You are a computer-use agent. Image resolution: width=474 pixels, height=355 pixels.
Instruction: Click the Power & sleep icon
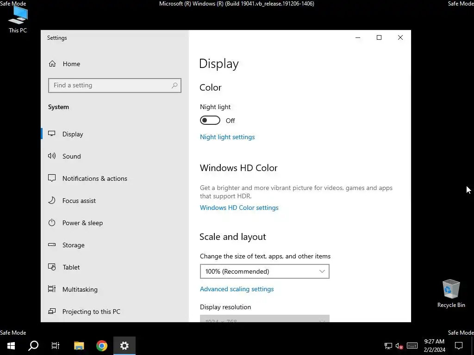tap(52, 223)
